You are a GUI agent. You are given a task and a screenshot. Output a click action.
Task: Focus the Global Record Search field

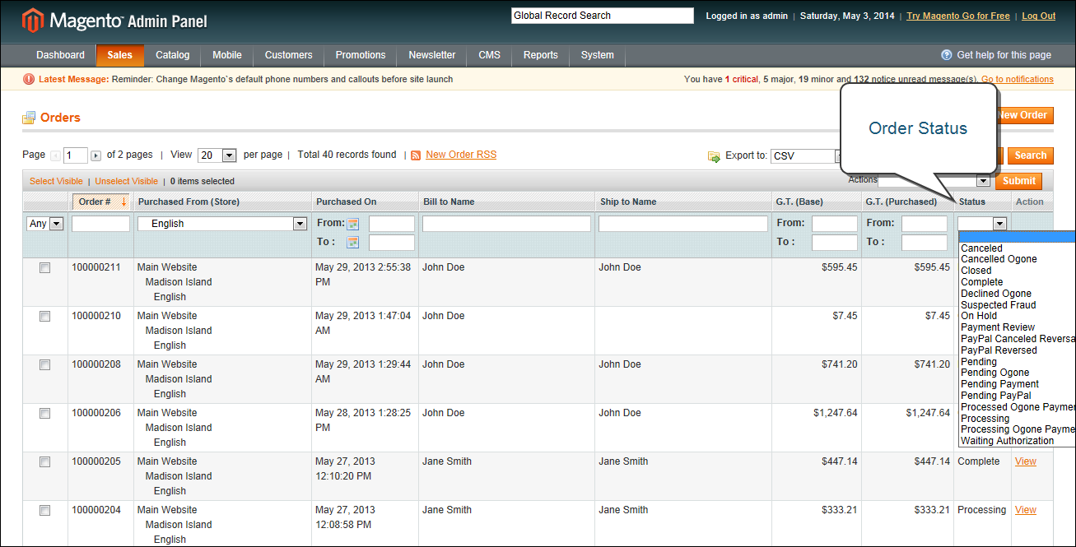pos(603,16)
